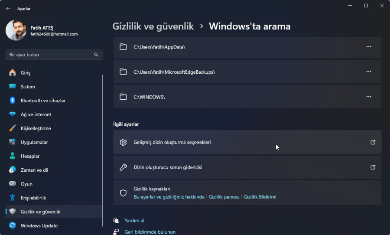390x235 pixels.
Task: Select C:\Users\fatih\MicrosoftEdgeBackups\ path text
Action: tap(174, 72)
